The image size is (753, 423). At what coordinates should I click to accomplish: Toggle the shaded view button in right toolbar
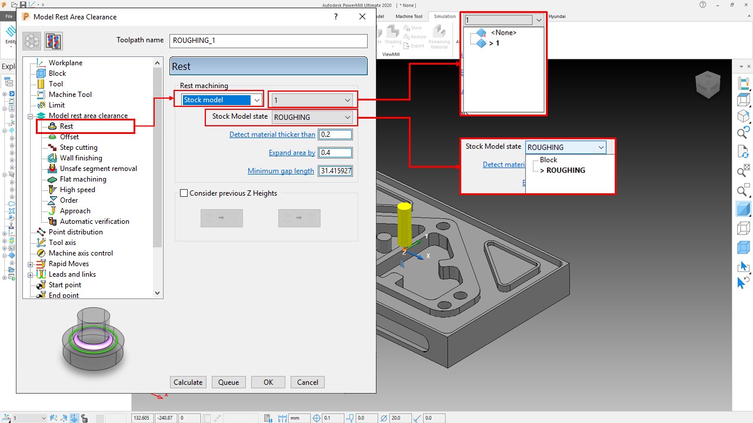coord(744,209)
